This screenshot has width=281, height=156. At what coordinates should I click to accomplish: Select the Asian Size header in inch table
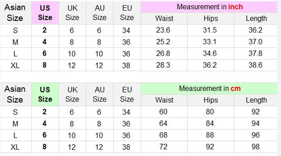pyautogui.click(x=15, y=13)
